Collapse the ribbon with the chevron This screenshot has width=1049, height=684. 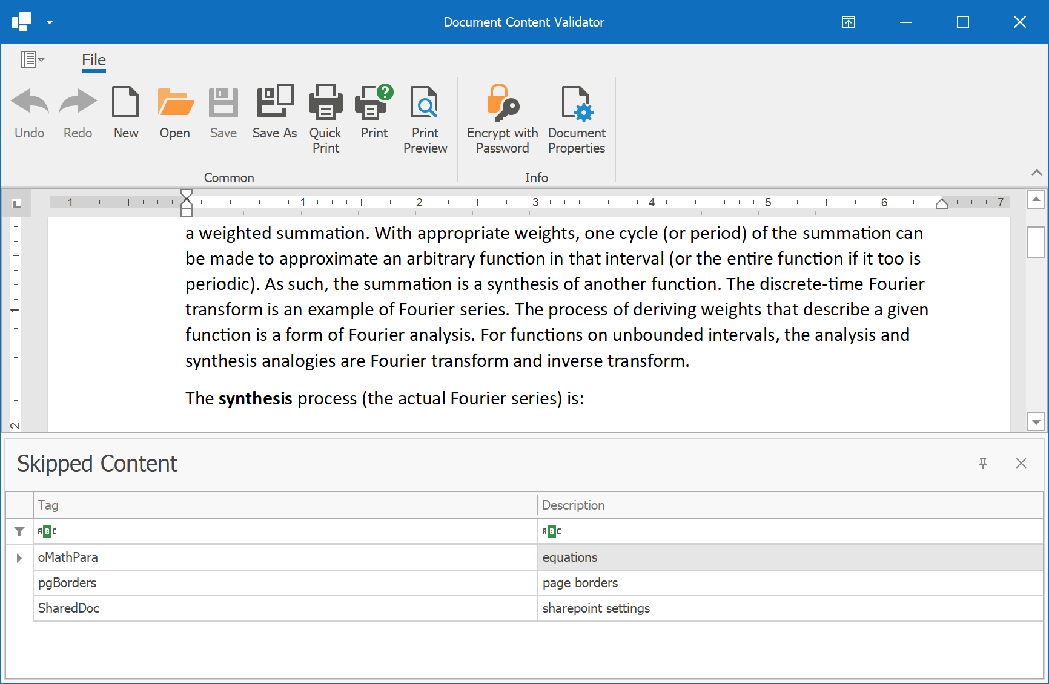pyautogui.click(x=1036, y=173)
